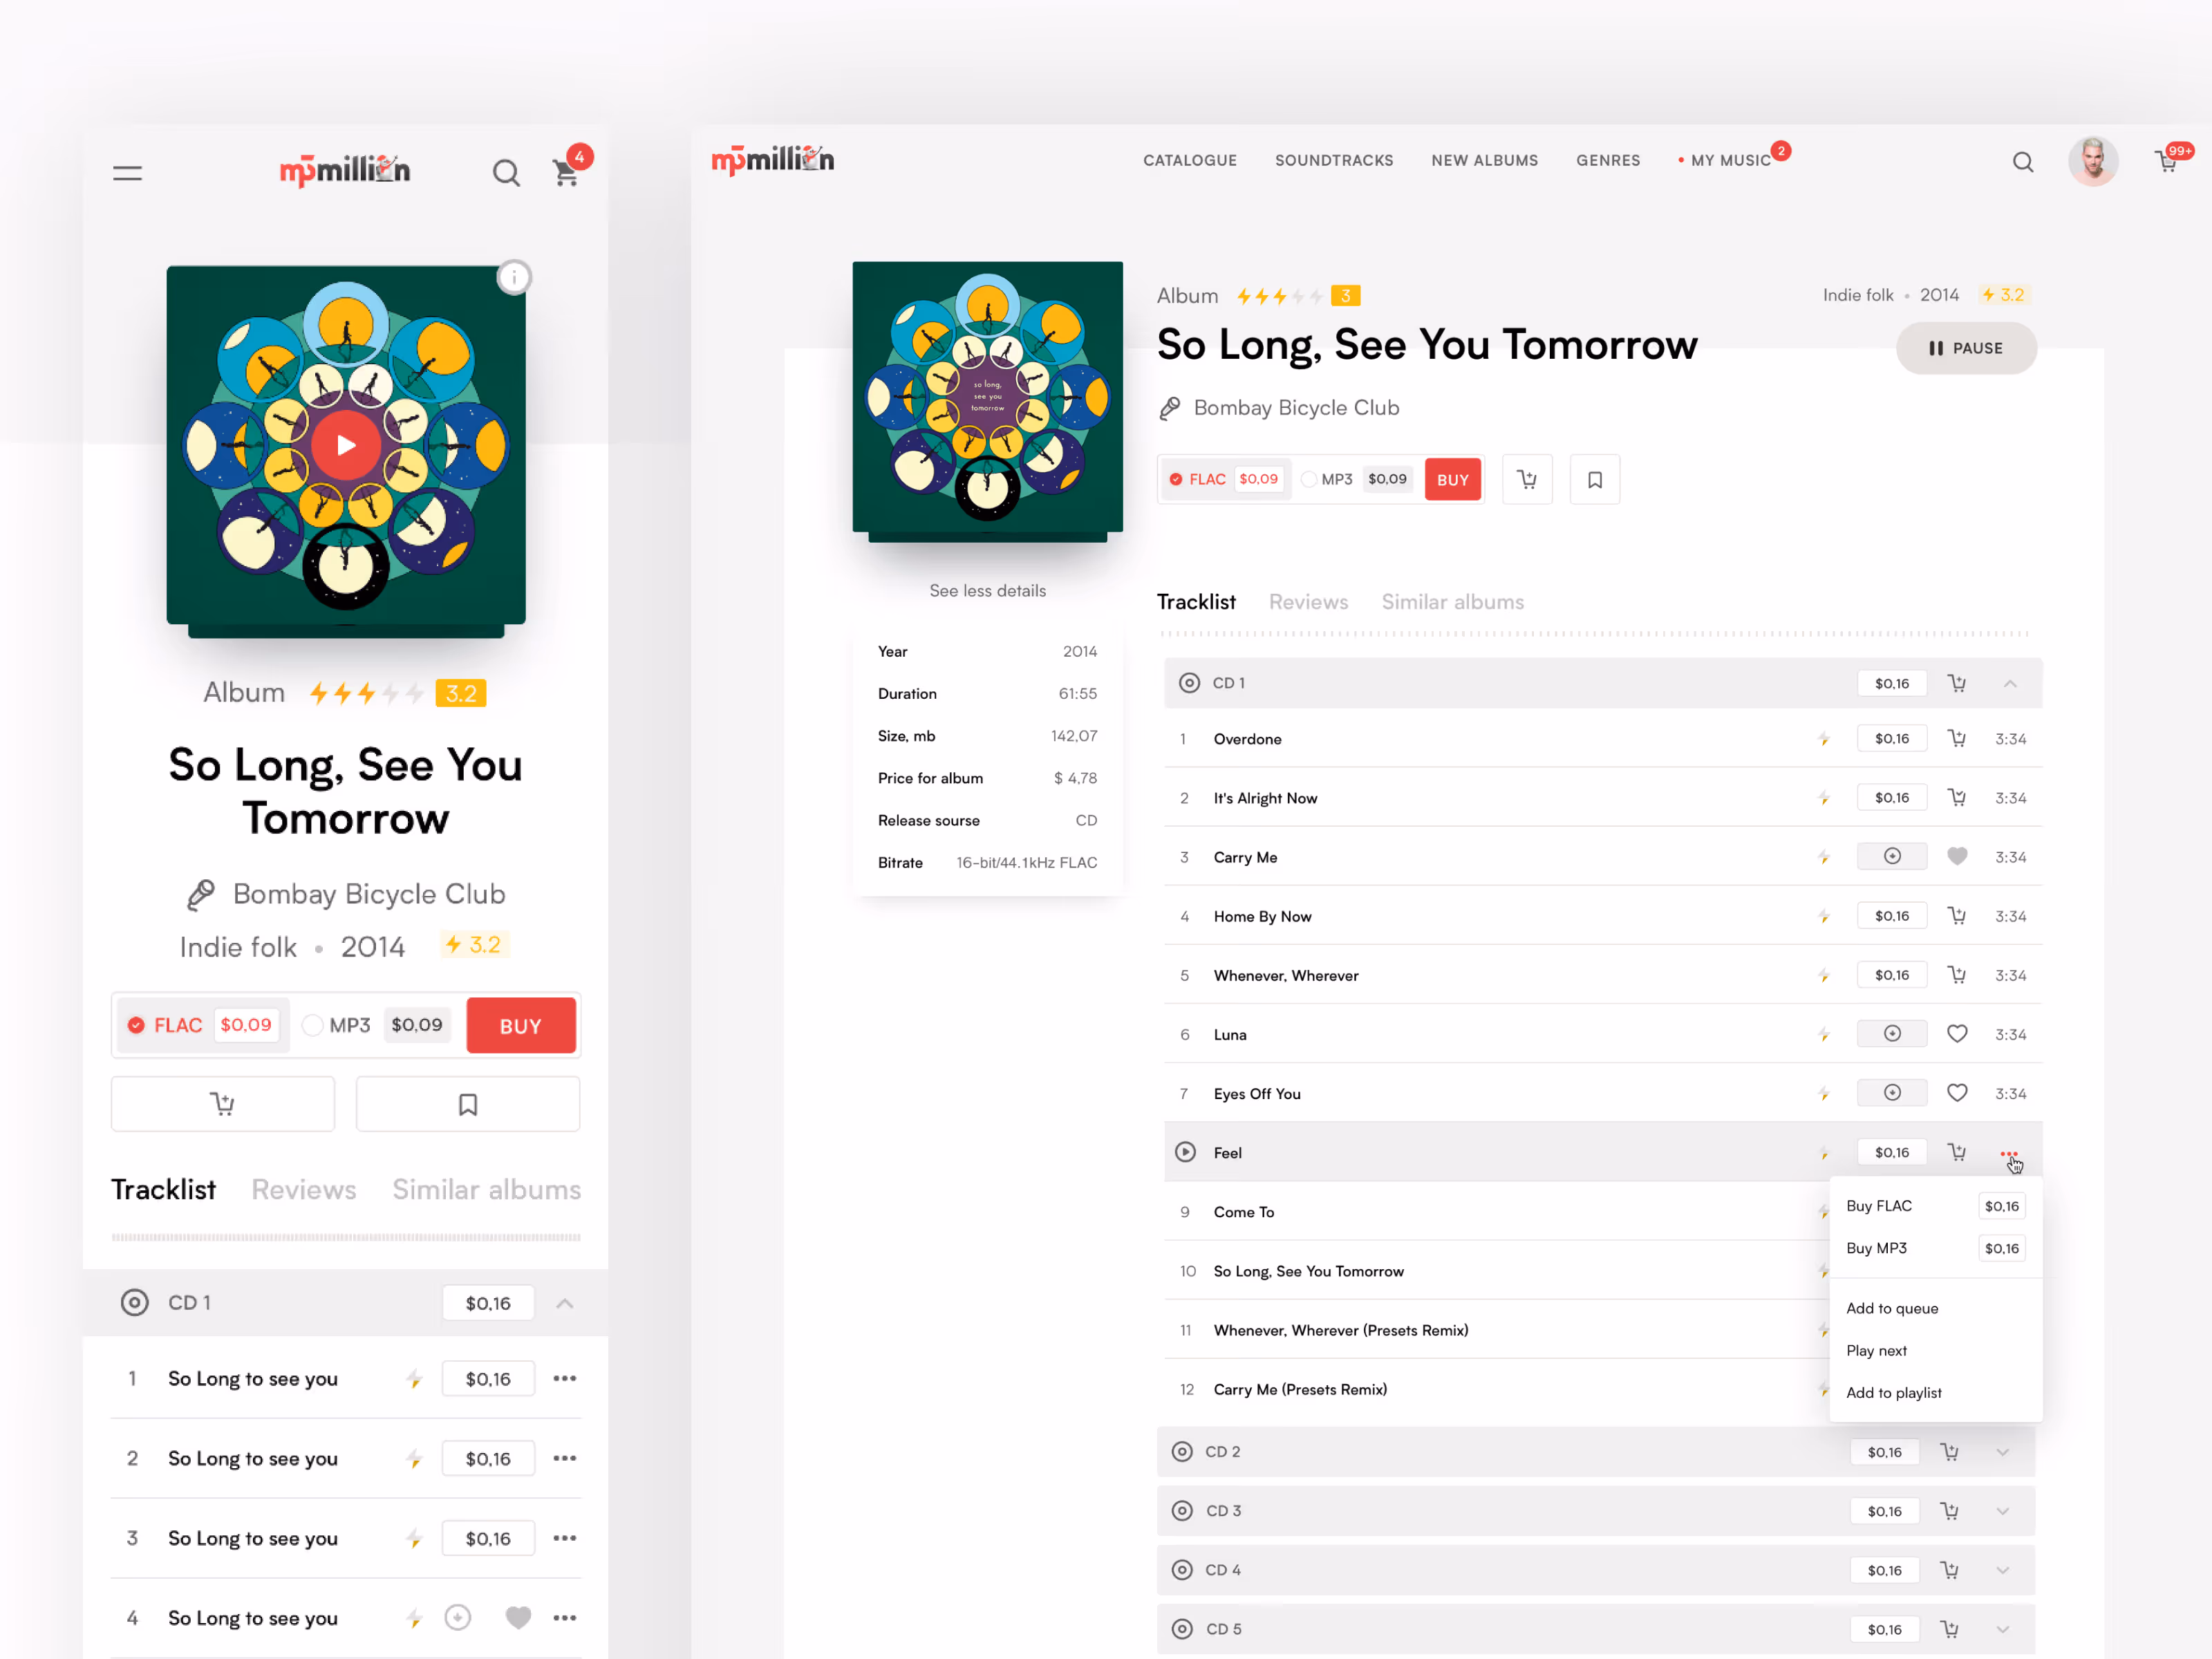Switch to the desktop Reviews tab
The image size is (2212, 1659).
pyautogui.click(x=1308, y=602)
